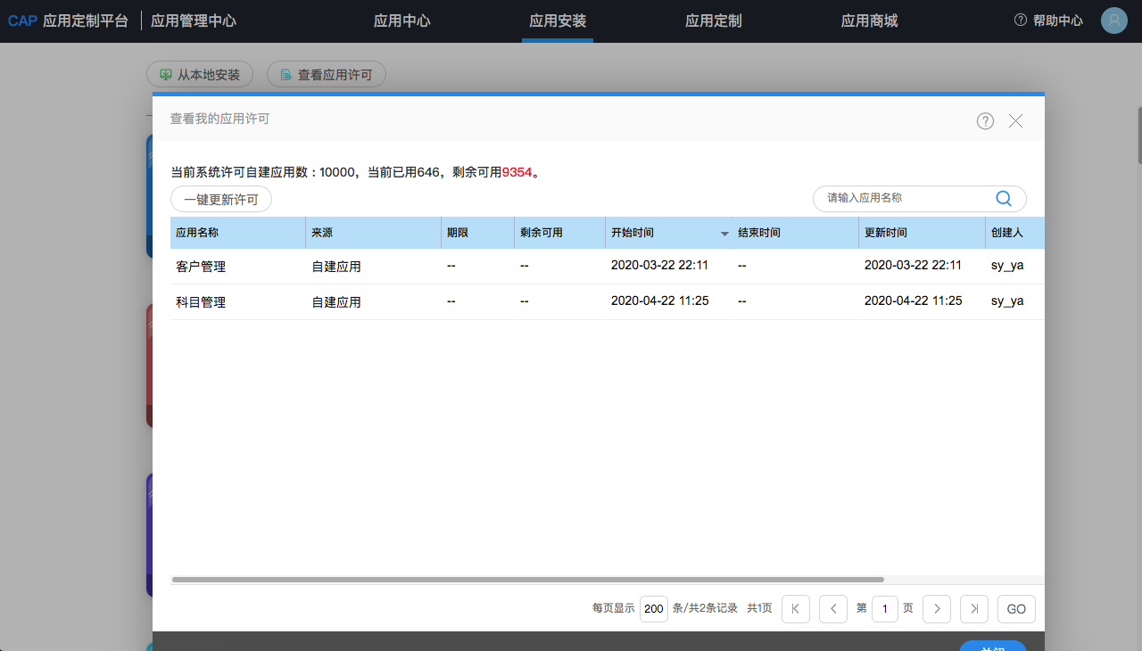Image resolution: width=1142 pixels, height=651 pixels.
Task: Click 自建应用 in 科目管理 row
Action: pyautogui.click(x=336, y=301)
